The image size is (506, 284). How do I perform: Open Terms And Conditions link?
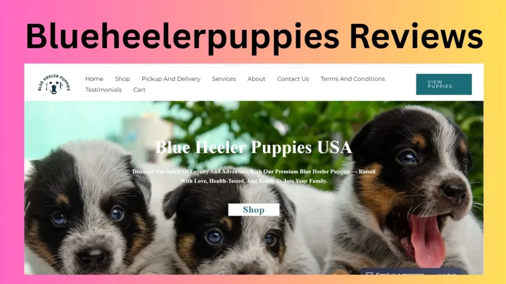coord(353,79)
